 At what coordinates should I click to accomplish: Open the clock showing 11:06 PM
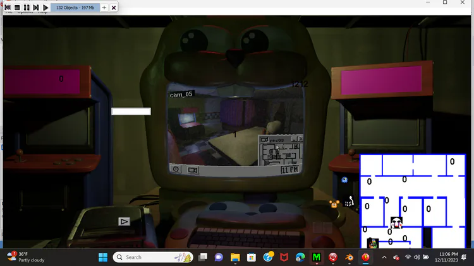pyautogui.click(x=446, y=257)
